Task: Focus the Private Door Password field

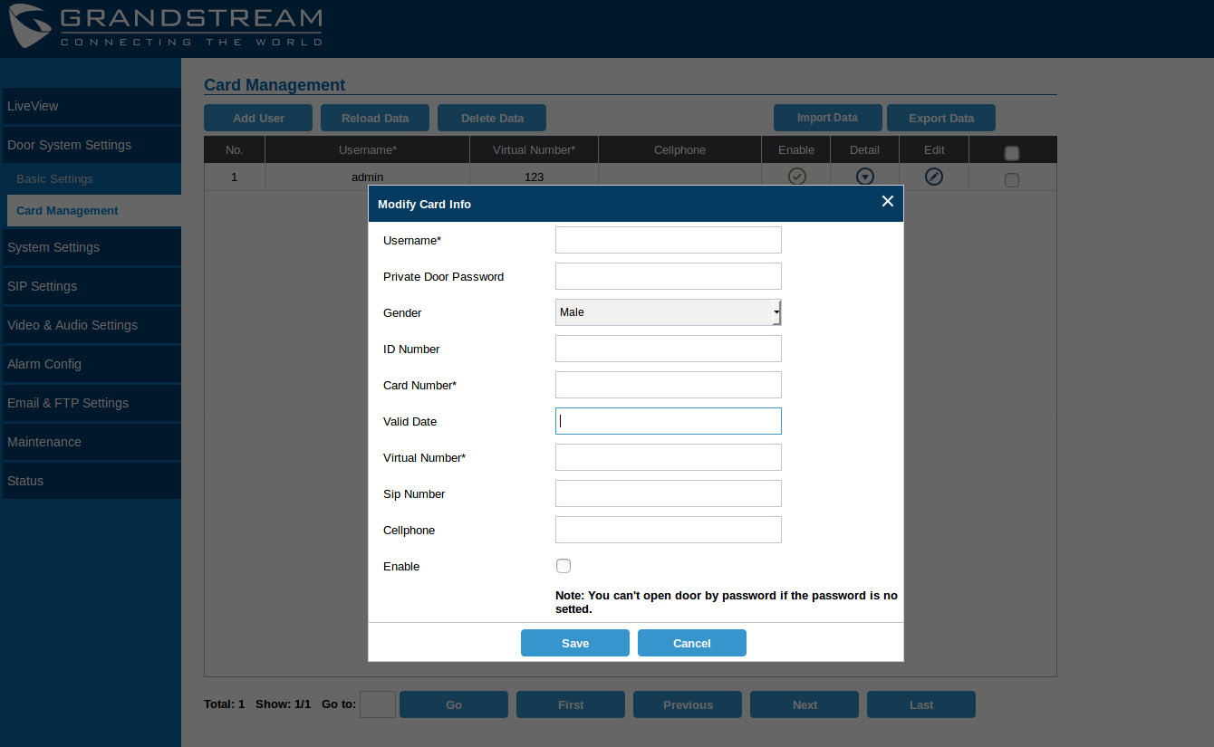Action: point(669,276)
